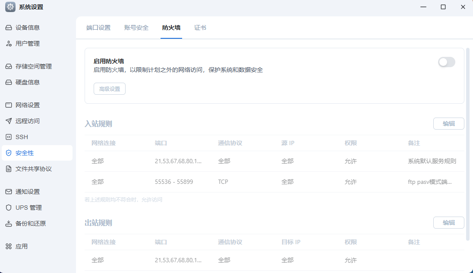Image resolution: width=473 pixels, height=273 pixels.
Task: Click 编辑 button for 入站规则
Action: [448, 124]
